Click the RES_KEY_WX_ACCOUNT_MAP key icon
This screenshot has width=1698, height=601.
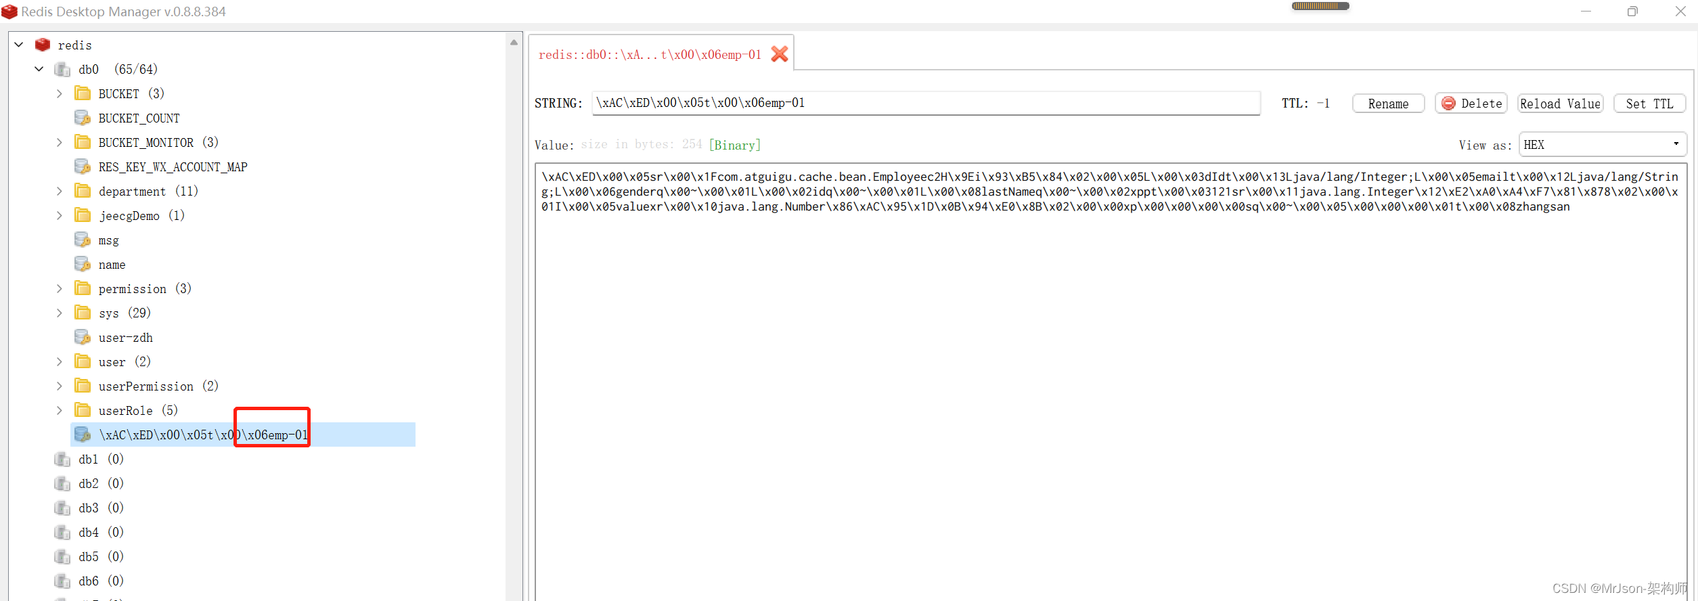[x=83, y=166]
